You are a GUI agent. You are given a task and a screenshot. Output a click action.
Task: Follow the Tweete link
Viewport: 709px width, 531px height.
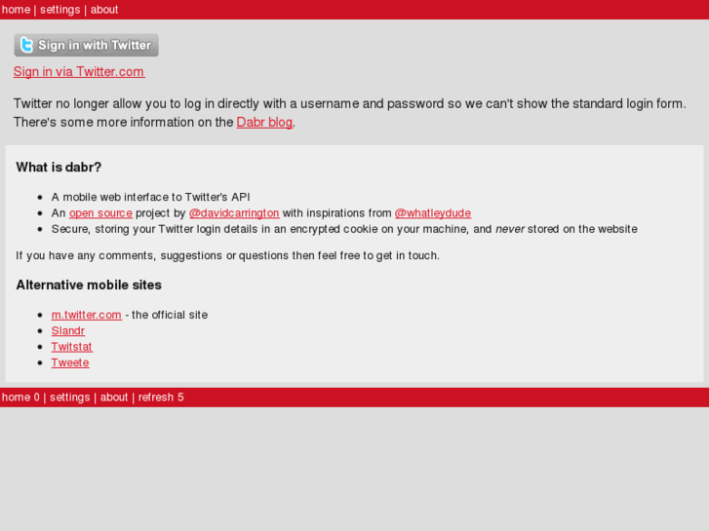click(x=70, y=362)
